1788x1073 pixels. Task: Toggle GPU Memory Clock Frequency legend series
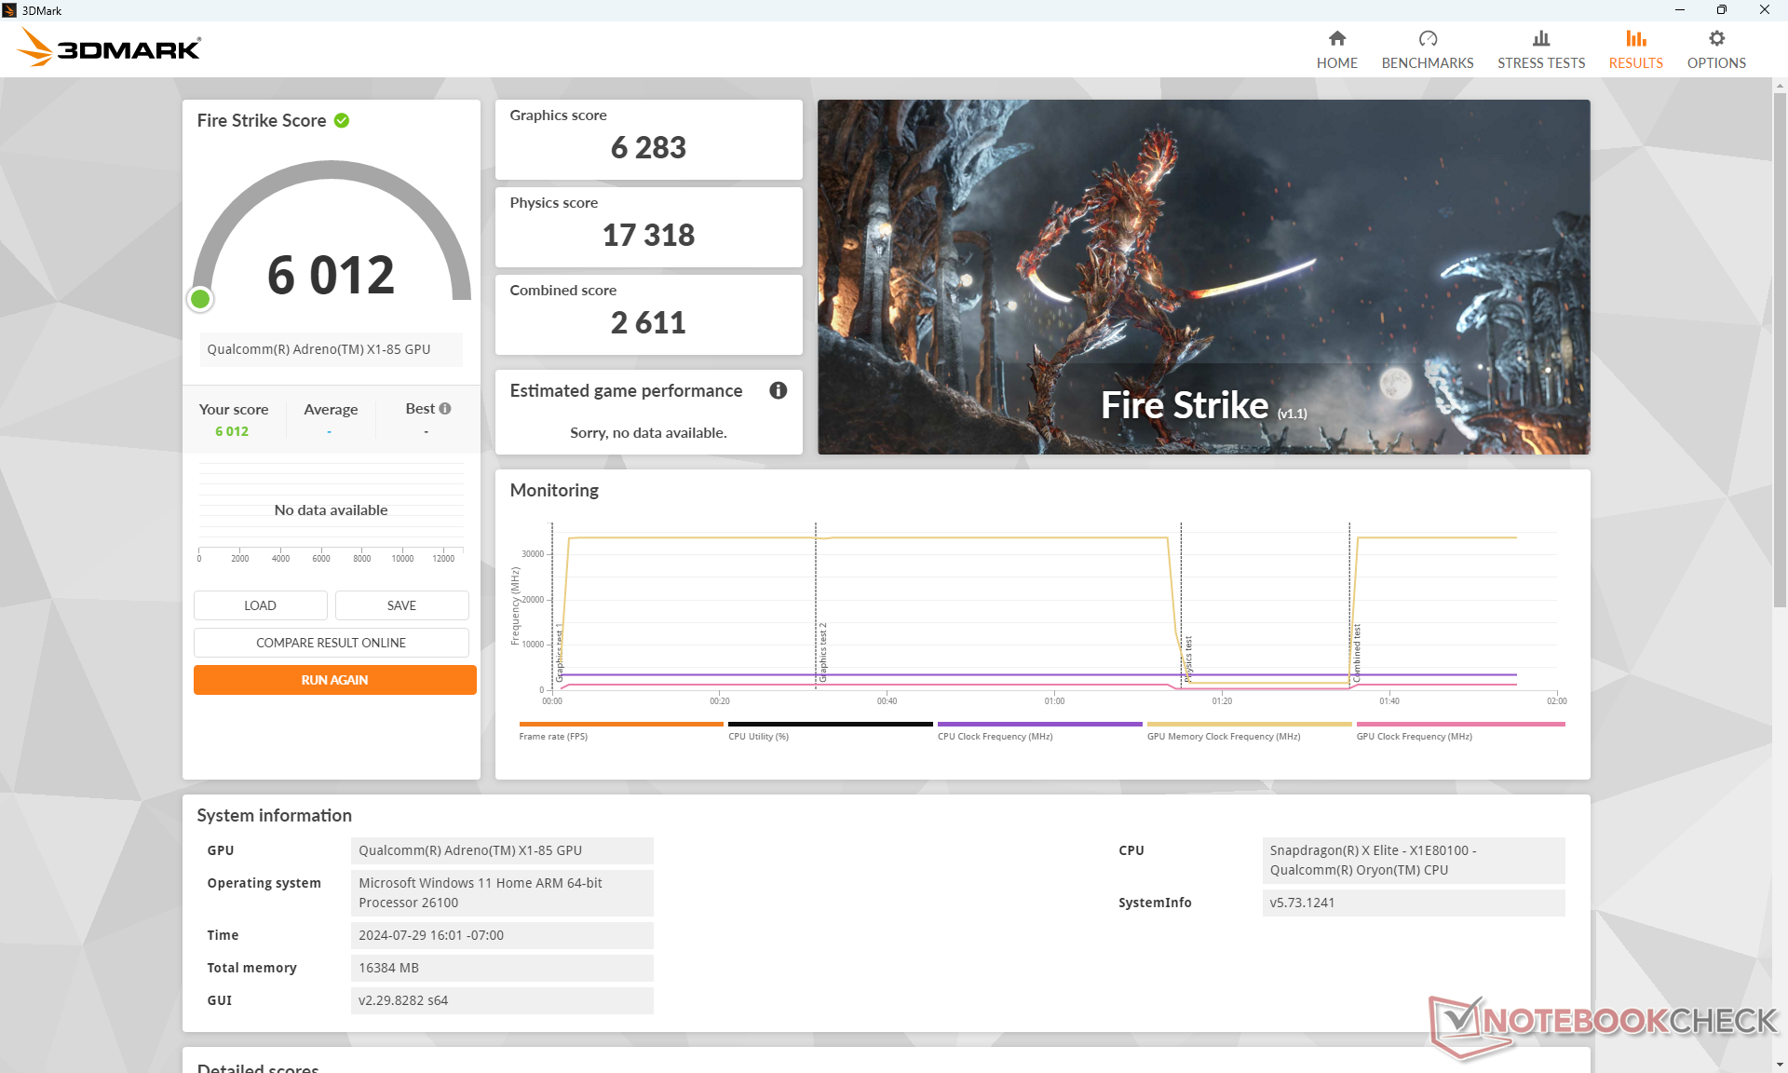click(x=1248, y=730)
